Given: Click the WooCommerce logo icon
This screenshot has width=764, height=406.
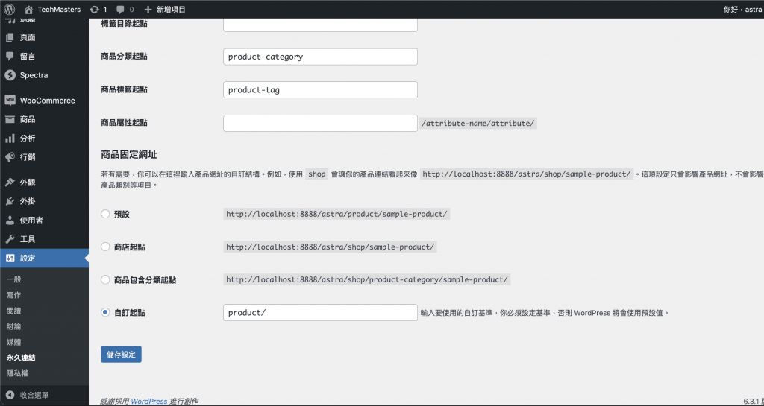Looking at the screenshot, I should (x=10, y=100).
